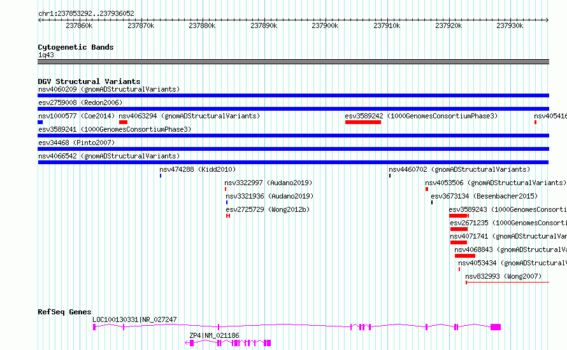Click the 237880k ruler position
Image resolution: width=567 pixels, height=350 pixels.
(202, 25)
